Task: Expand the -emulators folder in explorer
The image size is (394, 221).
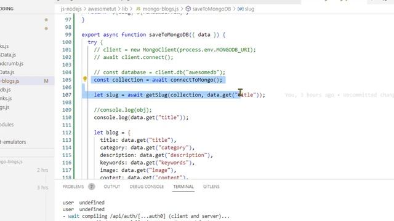Action: [x=13, y=142]
